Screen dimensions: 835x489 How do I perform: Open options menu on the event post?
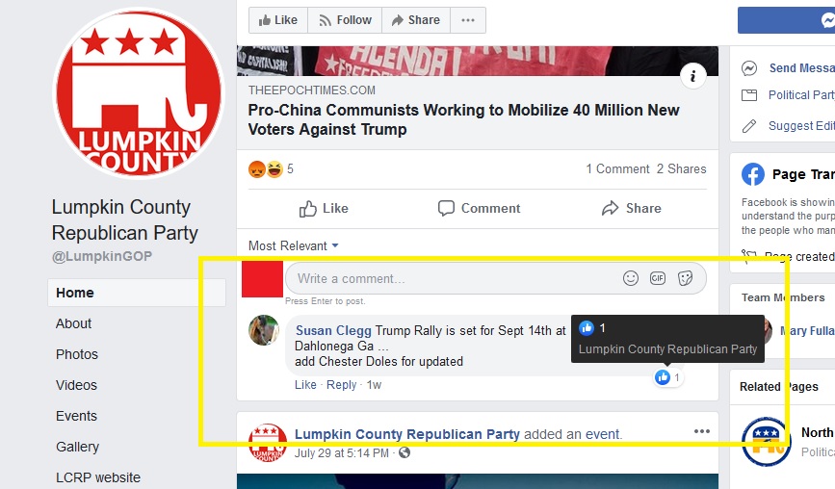click(x=702, y=431)
